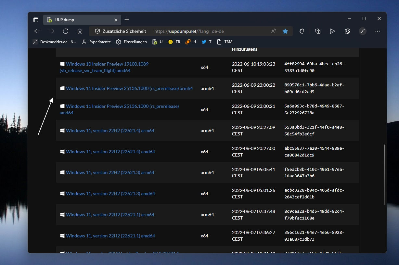The width and height of the screenshot is (399, 265).
Task: Open Windows 11 version 22H2 (22621.4) amd64
Action: tap(110, 152)
